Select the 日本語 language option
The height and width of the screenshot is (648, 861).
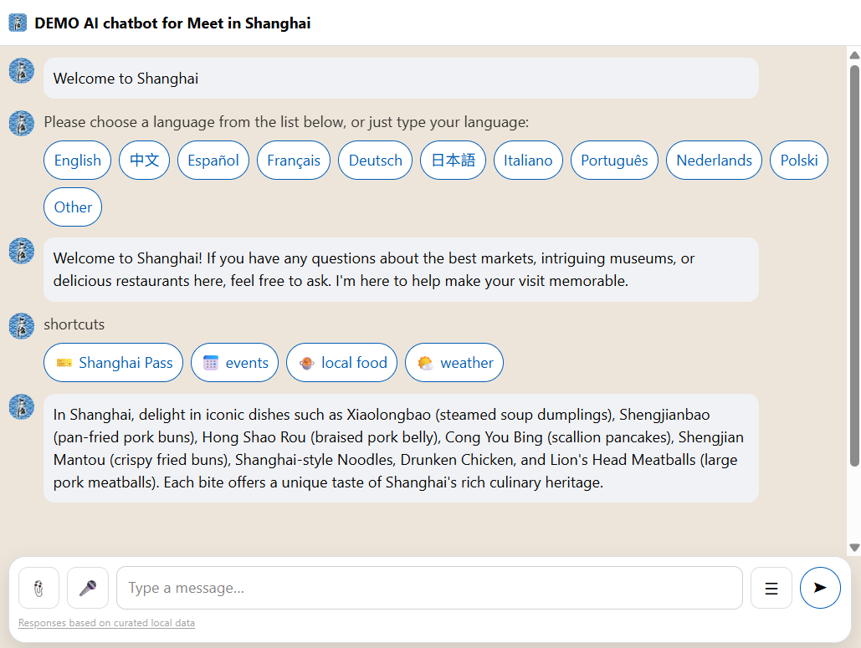click(x=454, y=161)
